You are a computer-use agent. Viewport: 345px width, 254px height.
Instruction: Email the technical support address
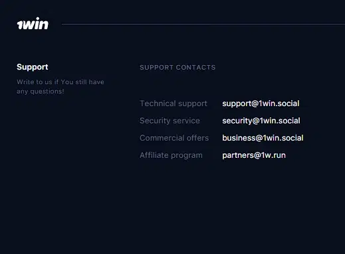coord(261,103)
